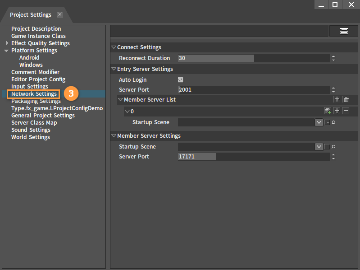The height and width of the screenshot is (270, 360).
Task: Remove item 0 with minus icon
Action: coord(346,111)
